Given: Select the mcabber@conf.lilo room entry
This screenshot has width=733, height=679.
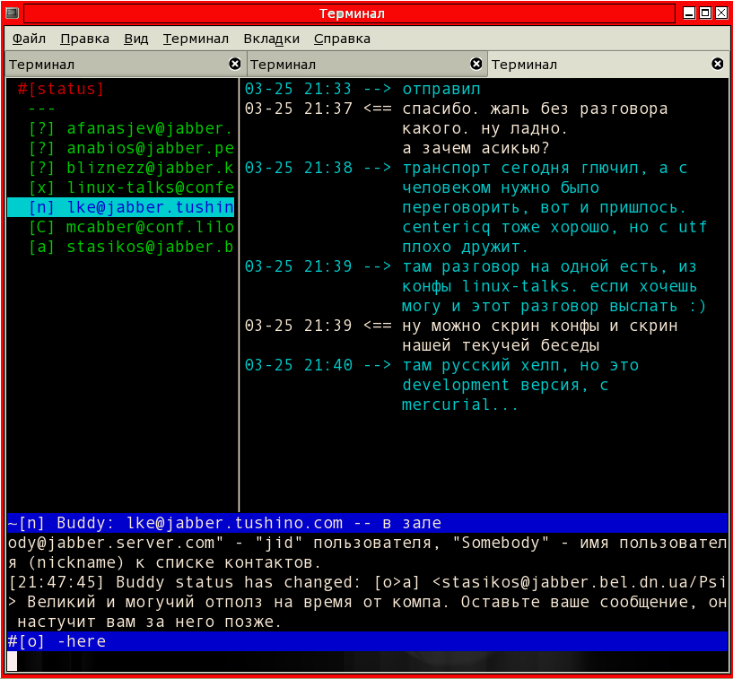Looking at the screenshot, I should point(130,228).
